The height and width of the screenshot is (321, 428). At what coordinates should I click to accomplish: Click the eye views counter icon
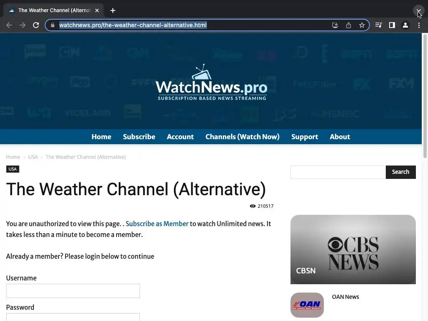253,206
